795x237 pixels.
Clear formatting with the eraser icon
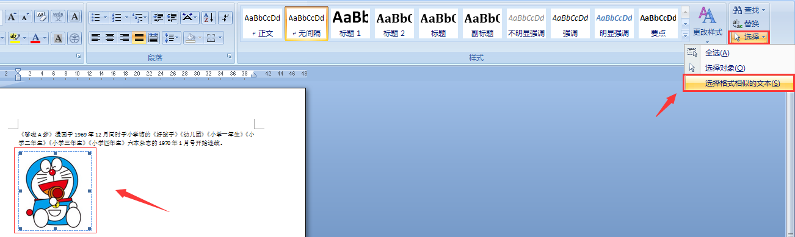click(42, 16)
